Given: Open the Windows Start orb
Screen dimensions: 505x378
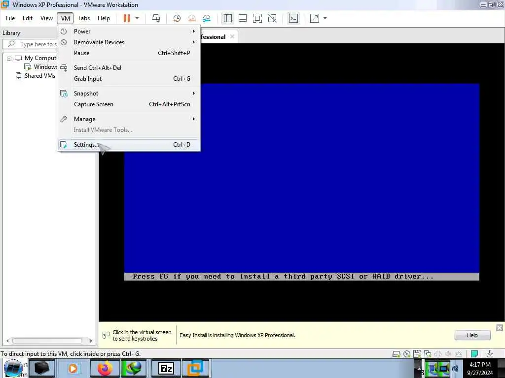Looking at the screenshot, I should click(13, 368).
